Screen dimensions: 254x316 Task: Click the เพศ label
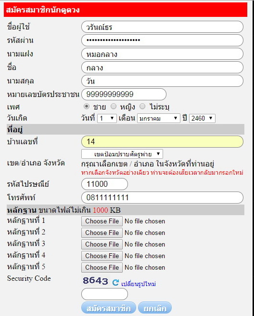13,107
